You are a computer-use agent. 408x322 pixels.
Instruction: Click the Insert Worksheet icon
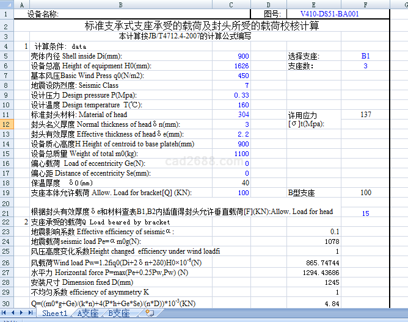pyautogui.click(x=150, y=313)
